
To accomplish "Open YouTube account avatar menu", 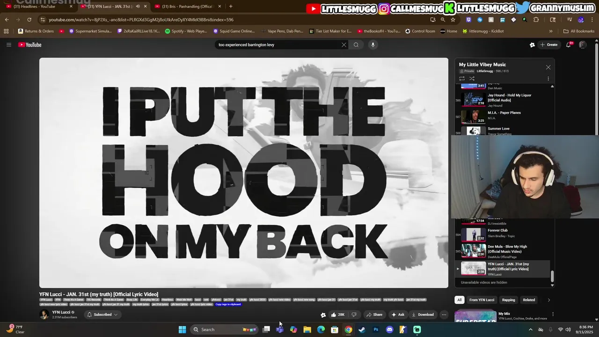I will pyautogui.click(x=583, y=44).
